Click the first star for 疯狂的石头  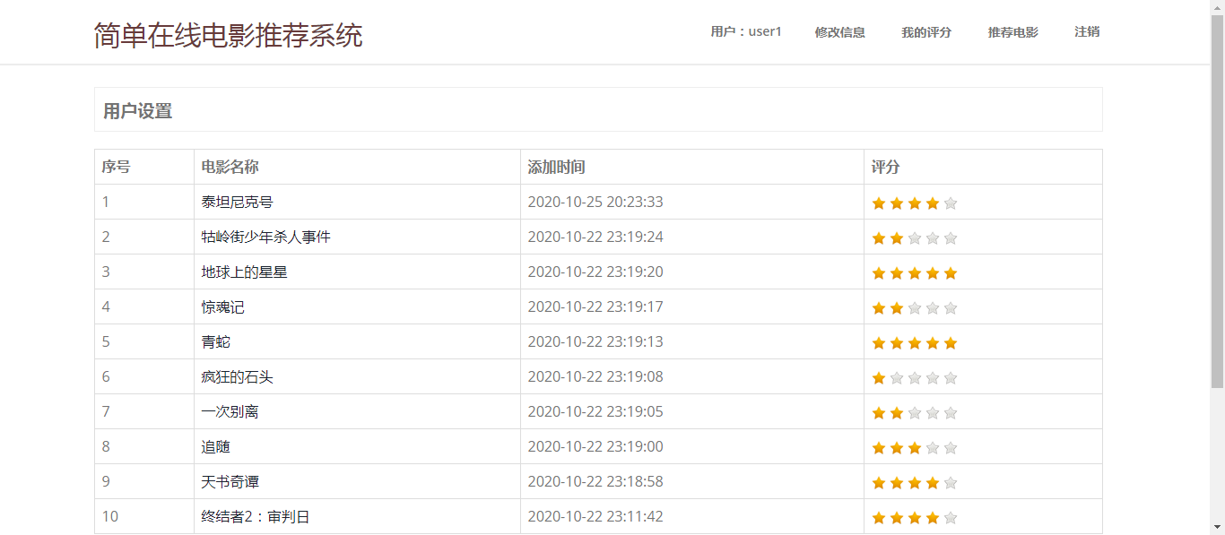(879, 378)
